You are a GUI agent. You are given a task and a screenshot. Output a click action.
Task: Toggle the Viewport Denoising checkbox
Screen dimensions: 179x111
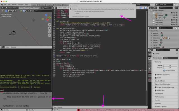pos(164,71)
